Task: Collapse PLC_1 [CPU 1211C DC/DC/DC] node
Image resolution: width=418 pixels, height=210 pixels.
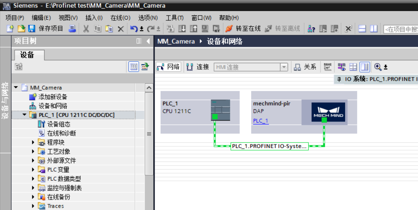Action: coord(25,115)
